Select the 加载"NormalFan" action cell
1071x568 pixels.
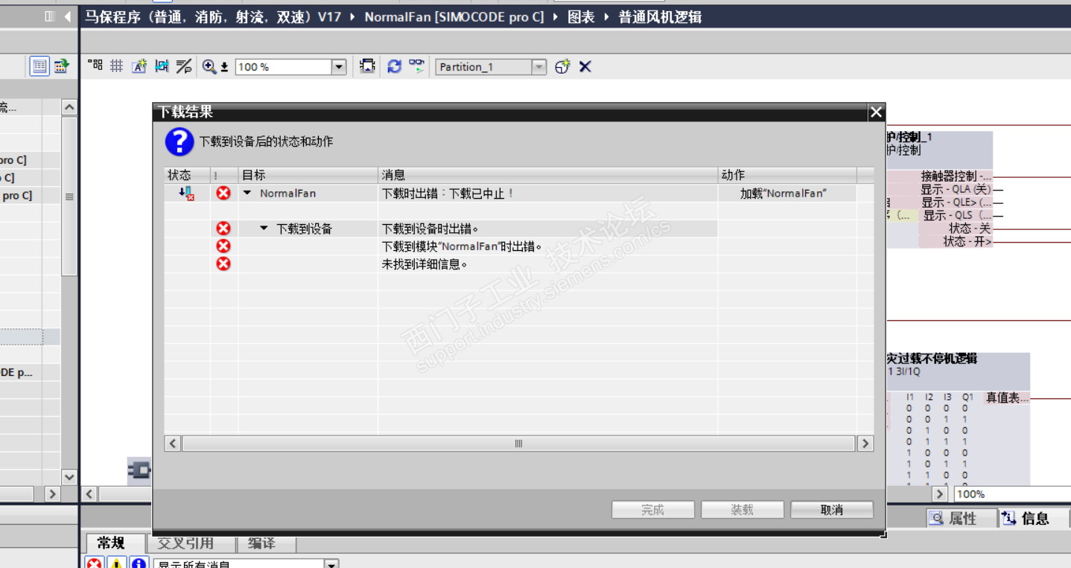coord(787,194)
